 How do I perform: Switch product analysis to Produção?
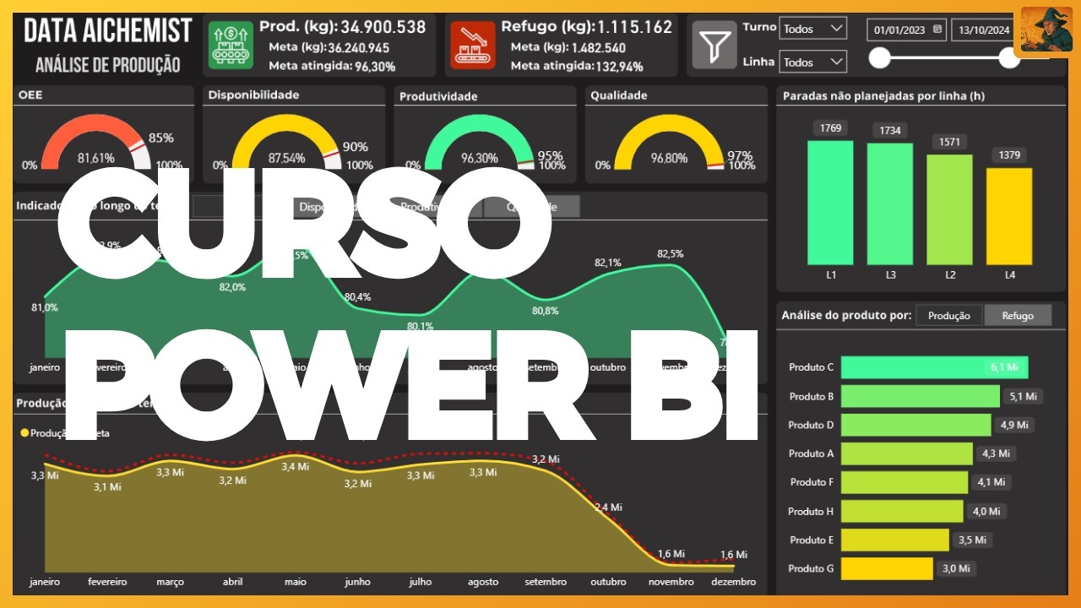949,316
